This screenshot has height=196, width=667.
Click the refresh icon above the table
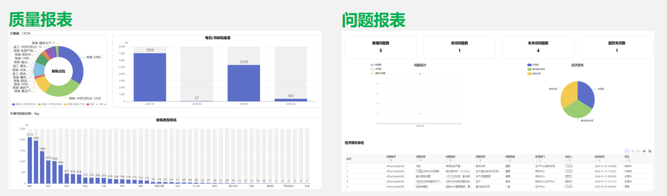pos(632,151)
